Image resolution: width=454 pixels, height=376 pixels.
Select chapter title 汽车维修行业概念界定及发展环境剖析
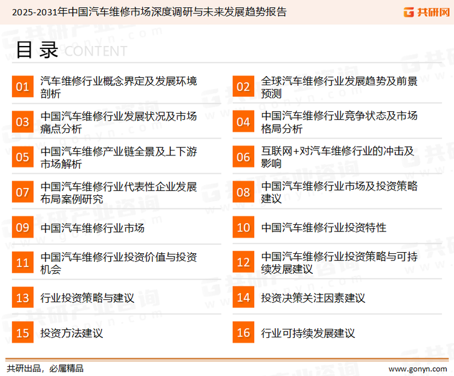[x=119, y=87]
